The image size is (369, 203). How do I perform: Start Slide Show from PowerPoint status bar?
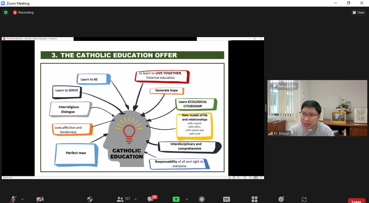(x=261, y=178)
